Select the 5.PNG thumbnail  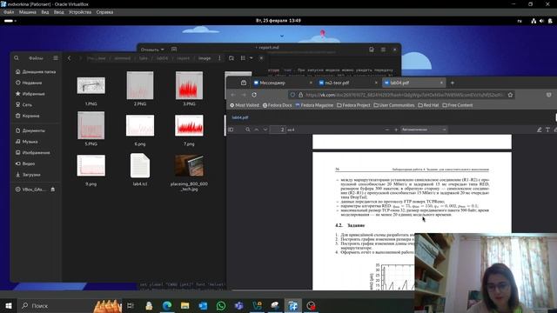tap(91, 125)
